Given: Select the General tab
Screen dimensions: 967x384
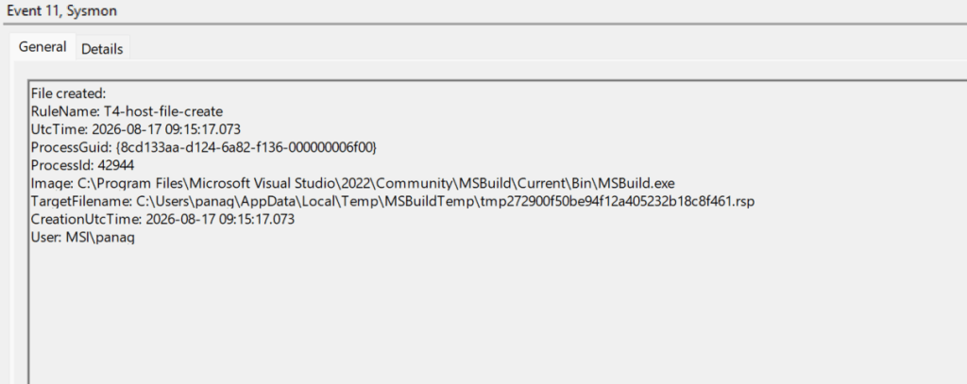Looking at the screenshot, I should click(42, 47).
